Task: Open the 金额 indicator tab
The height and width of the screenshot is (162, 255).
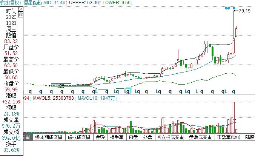Action: 100,137
